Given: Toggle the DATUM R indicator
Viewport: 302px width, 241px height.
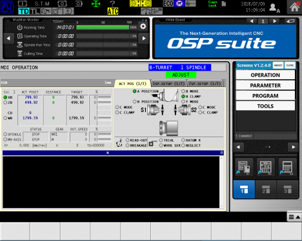Looking at the screenshot, I should point(183,140).
